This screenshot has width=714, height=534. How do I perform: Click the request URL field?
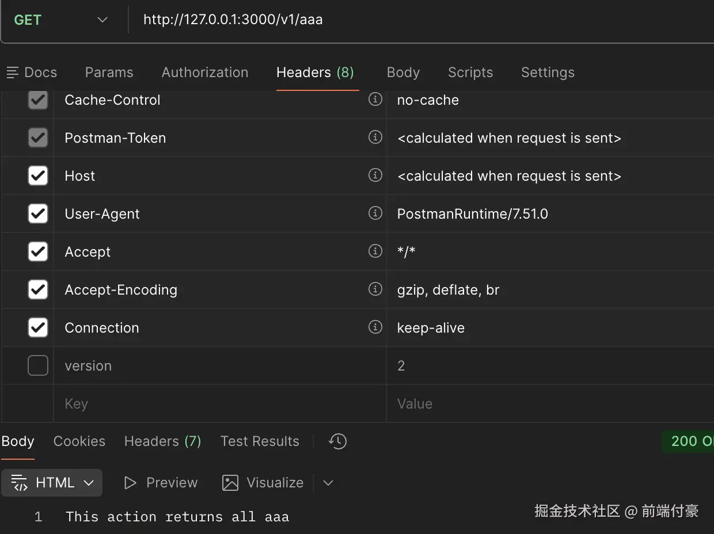click(x=403, y=20)
